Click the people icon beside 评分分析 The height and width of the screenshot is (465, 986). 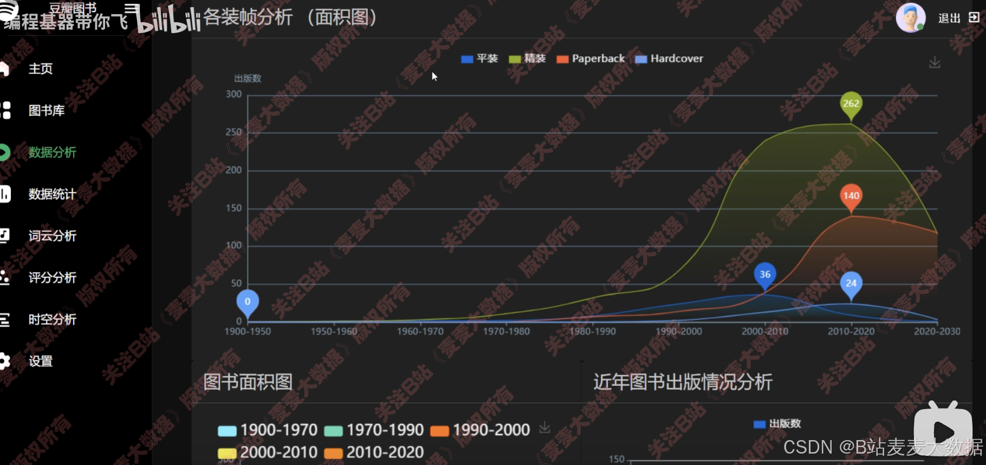click(x=5, y=277)
